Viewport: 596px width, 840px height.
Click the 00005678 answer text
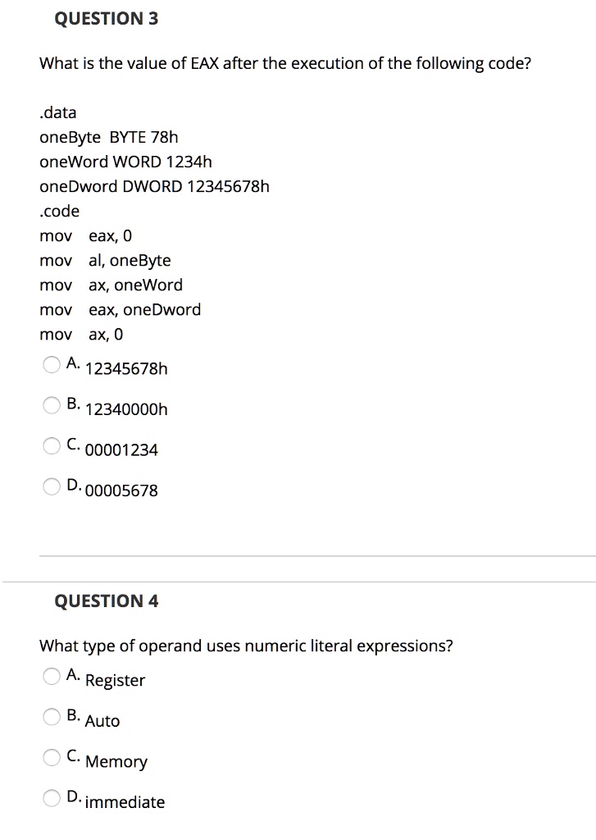click(121, 491)
